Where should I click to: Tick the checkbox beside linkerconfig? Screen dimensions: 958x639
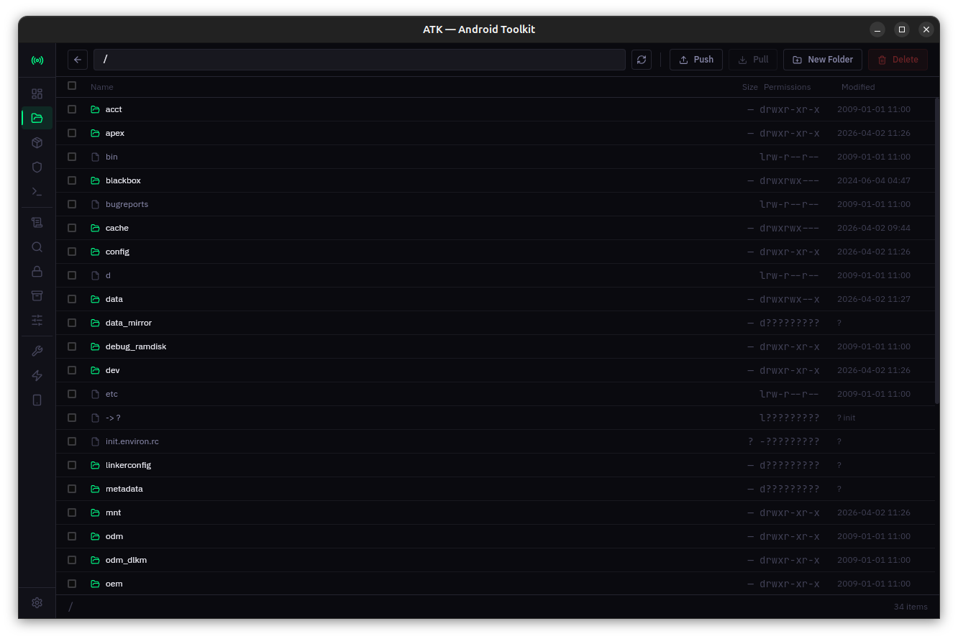tap(72, 465)
